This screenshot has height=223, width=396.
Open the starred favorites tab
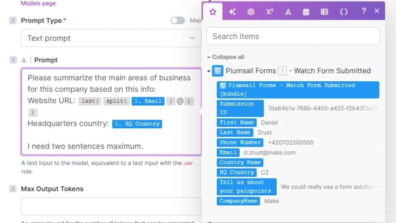213,11
